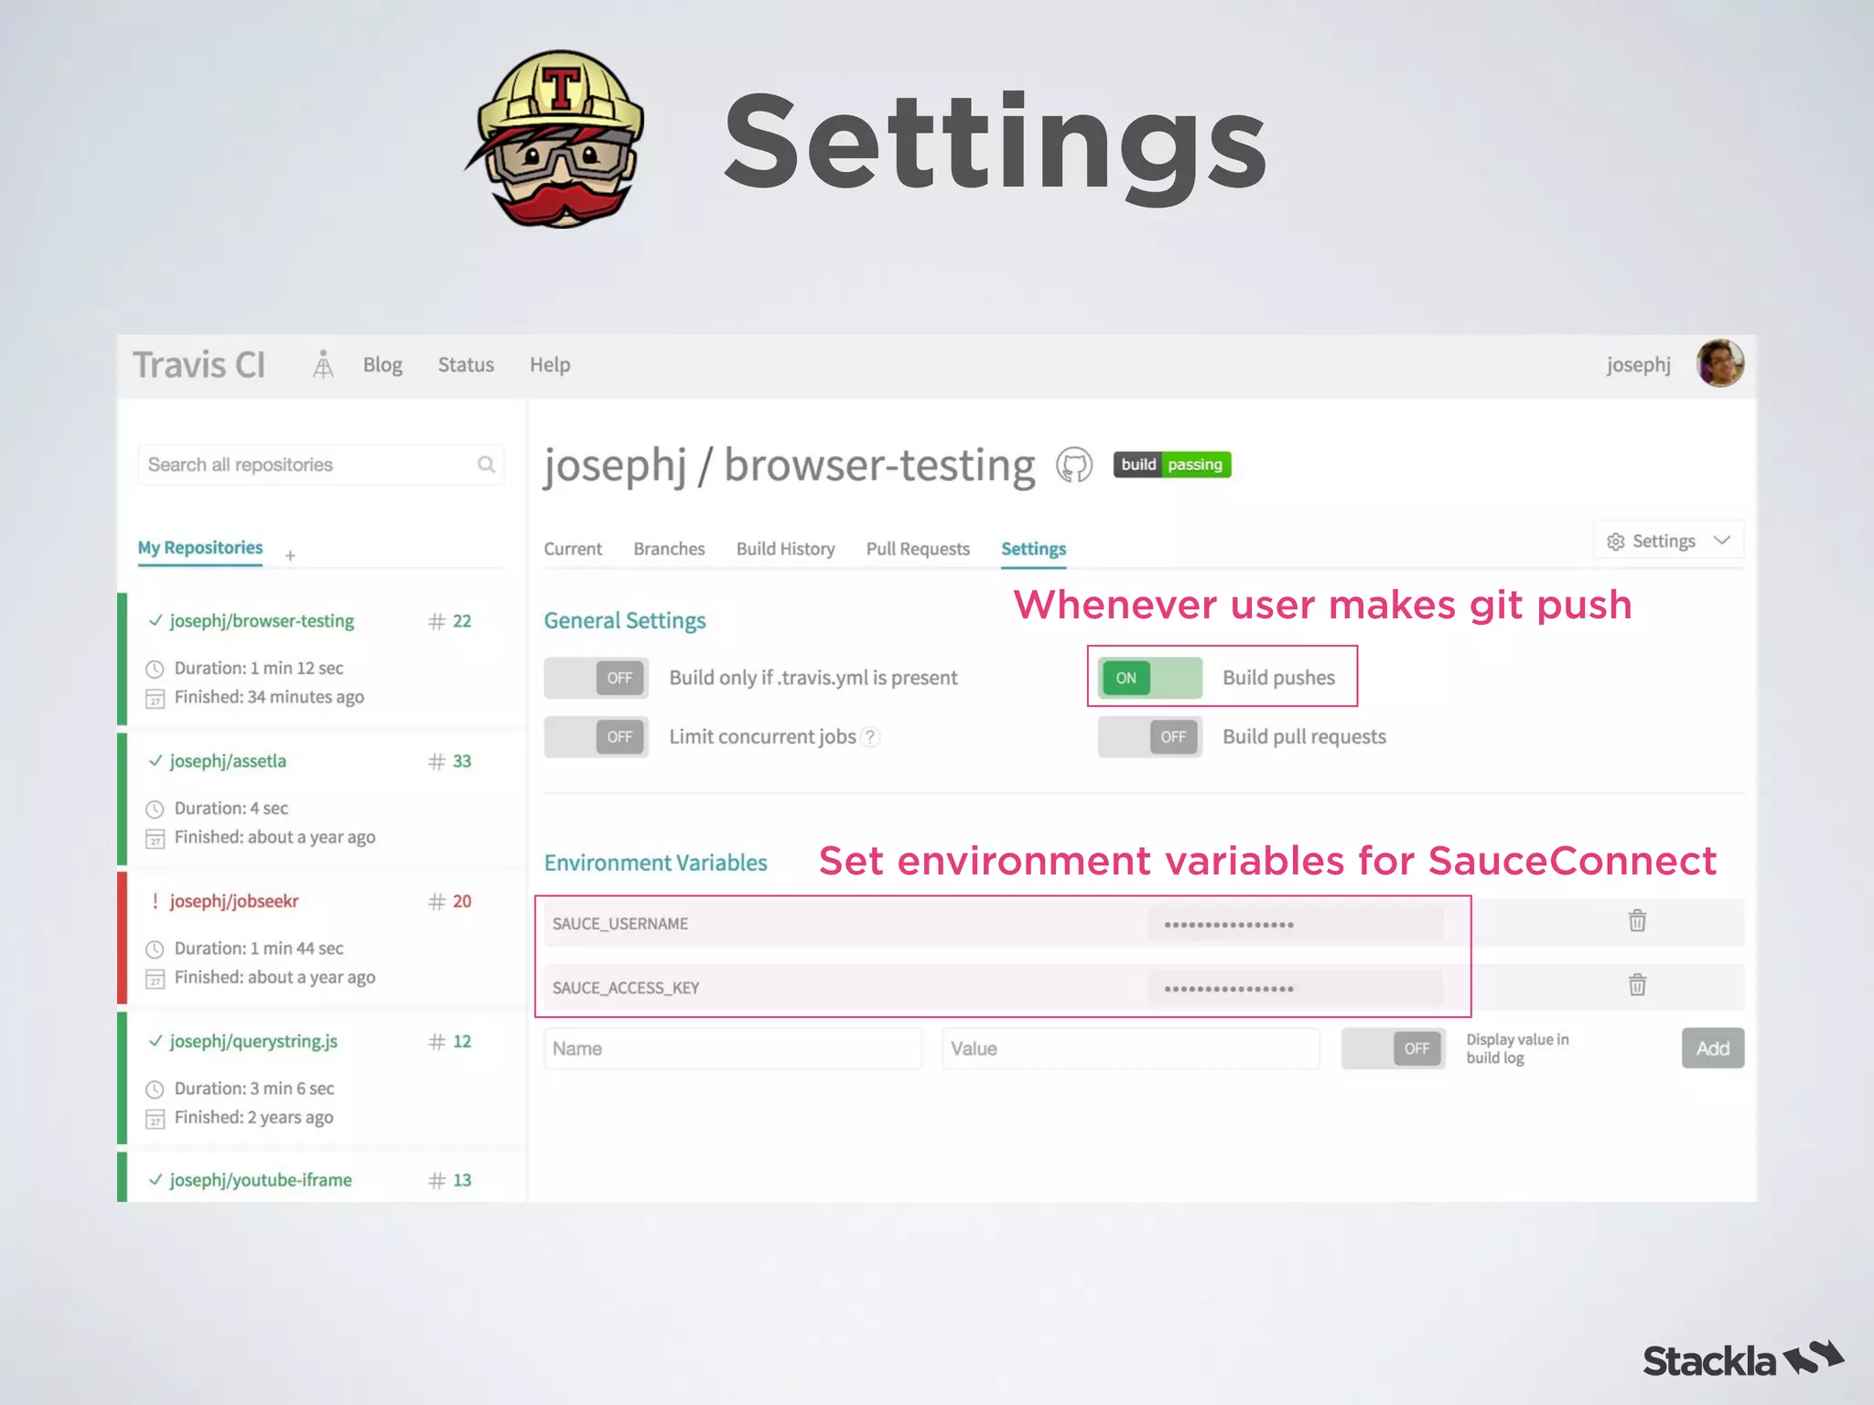
Task: Click the hash icon beside build 33
Action: [436, 761]
